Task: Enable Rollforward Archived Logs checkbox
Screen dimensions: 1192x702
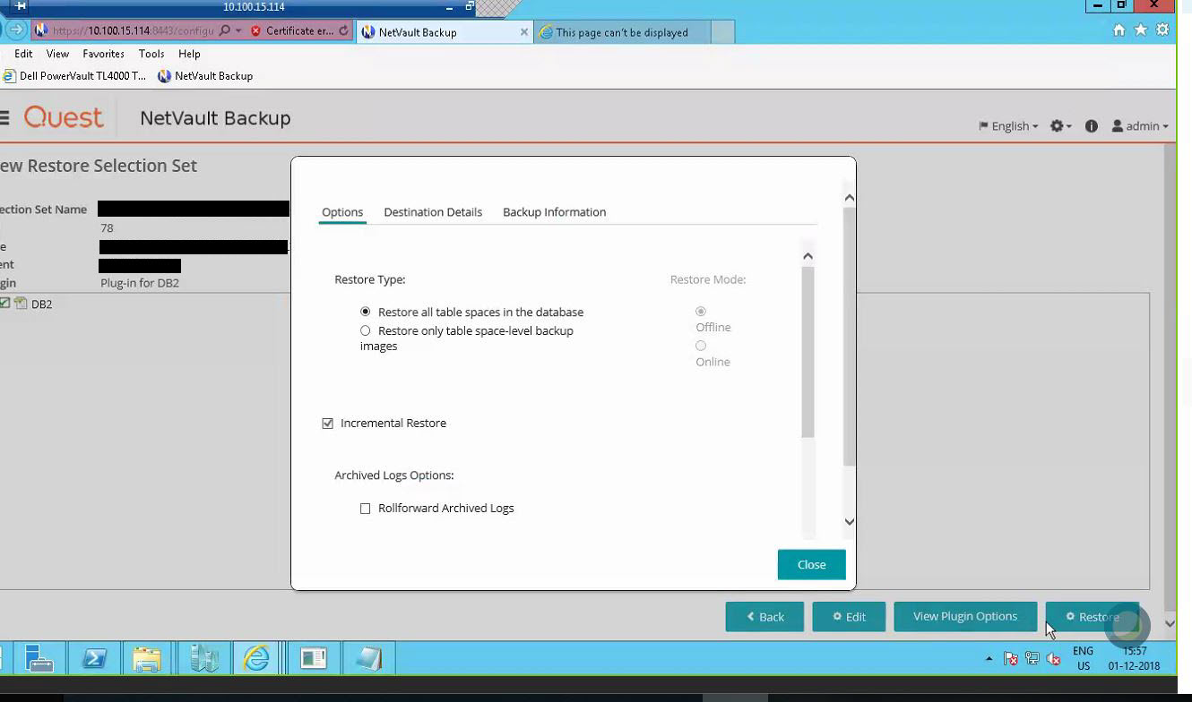Action: tap(366, 509)
